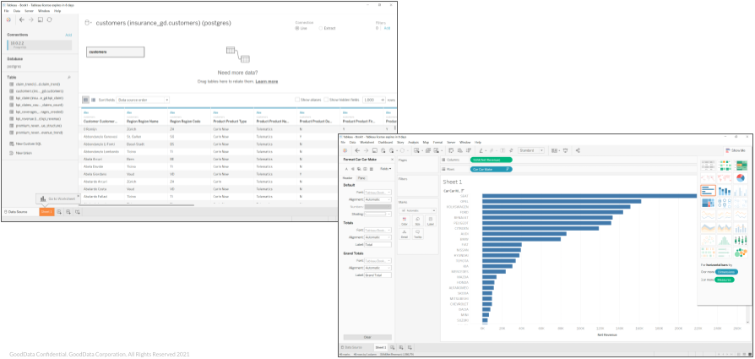
Task: Click the Totals Label input field
Action: point(378,245)
